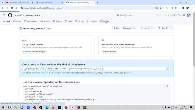Open the browser side panel
This screenshot has height=110, width=195.
tap(183, 8)
